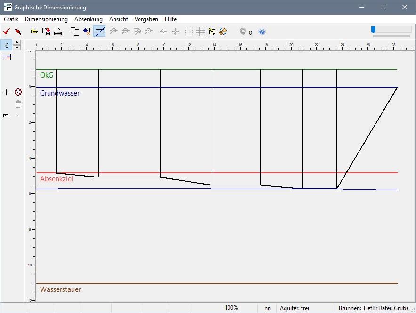Click the red checkmark confirm icon

coord(7,32)
